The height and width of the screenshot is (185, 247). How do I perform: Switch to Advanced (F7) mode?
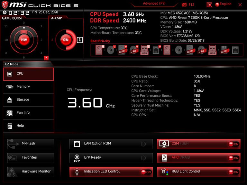154,4
